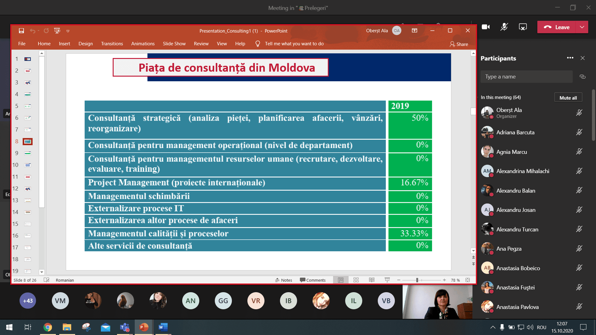Stop sharing screen icon in Teams
596x335 pixels.
[x=523, y=27]
